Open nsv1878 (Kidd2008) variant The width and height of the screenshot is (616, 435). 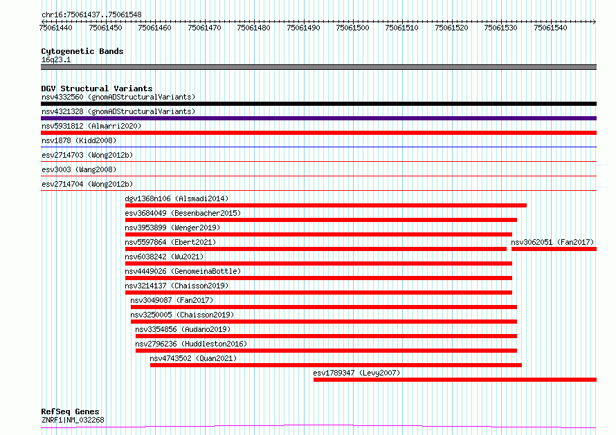pyautogui.click(x=79, y=140)
